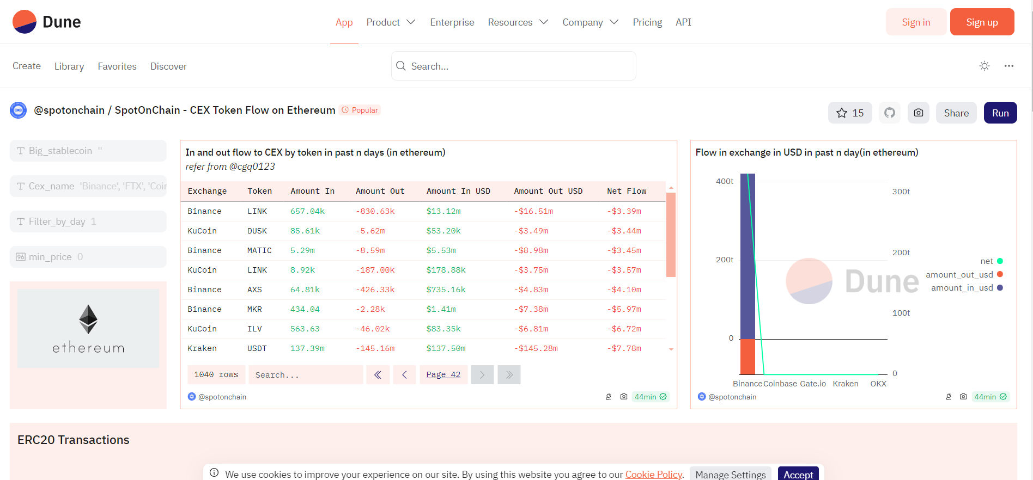Click the min_price parameter field
The width and height of the screenshot is (1033, 480).
[88, 257]
